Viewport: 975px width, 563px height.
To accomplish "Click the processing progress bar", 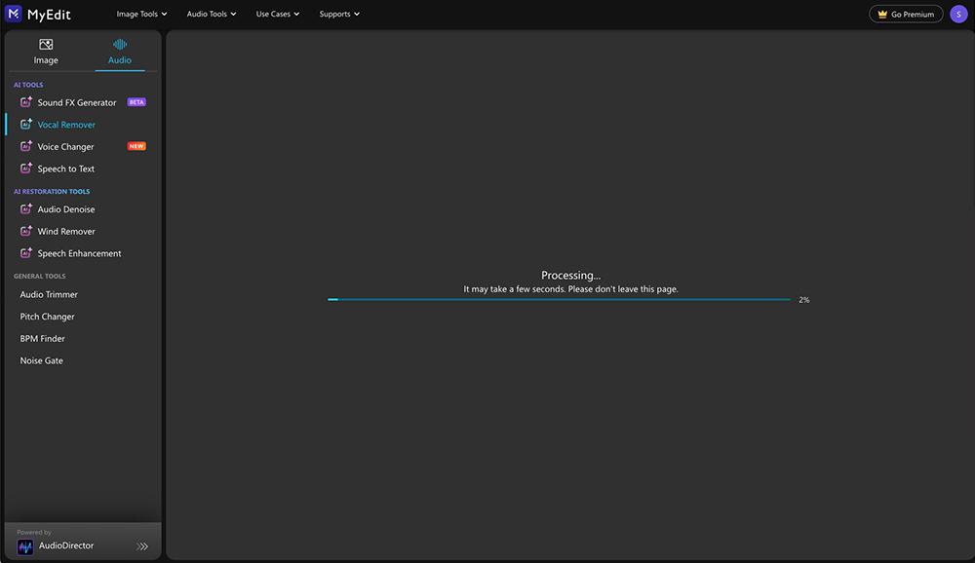I will click(559, 300).
